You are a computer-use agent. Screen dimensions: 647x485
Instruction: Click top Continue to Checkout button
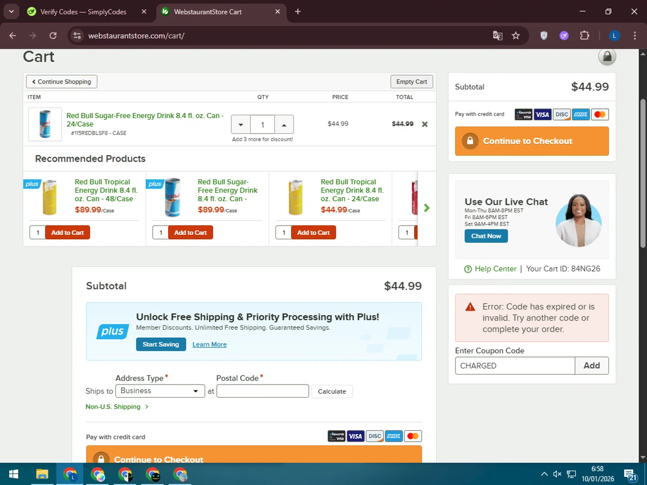[x=532, y=141]
